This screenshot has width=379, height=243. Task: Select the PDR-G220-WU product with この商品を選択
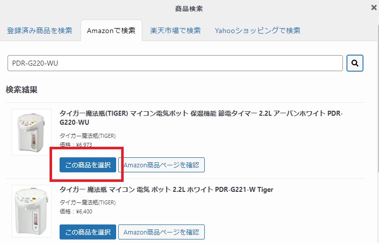88,165
